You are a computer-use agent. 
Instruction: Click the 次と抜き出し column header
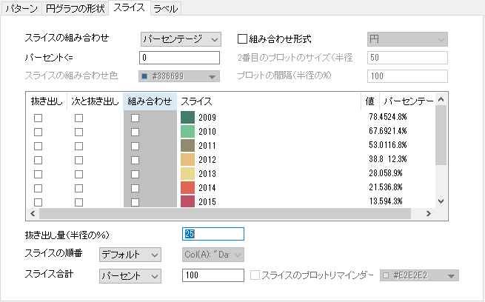coord(95,101)
